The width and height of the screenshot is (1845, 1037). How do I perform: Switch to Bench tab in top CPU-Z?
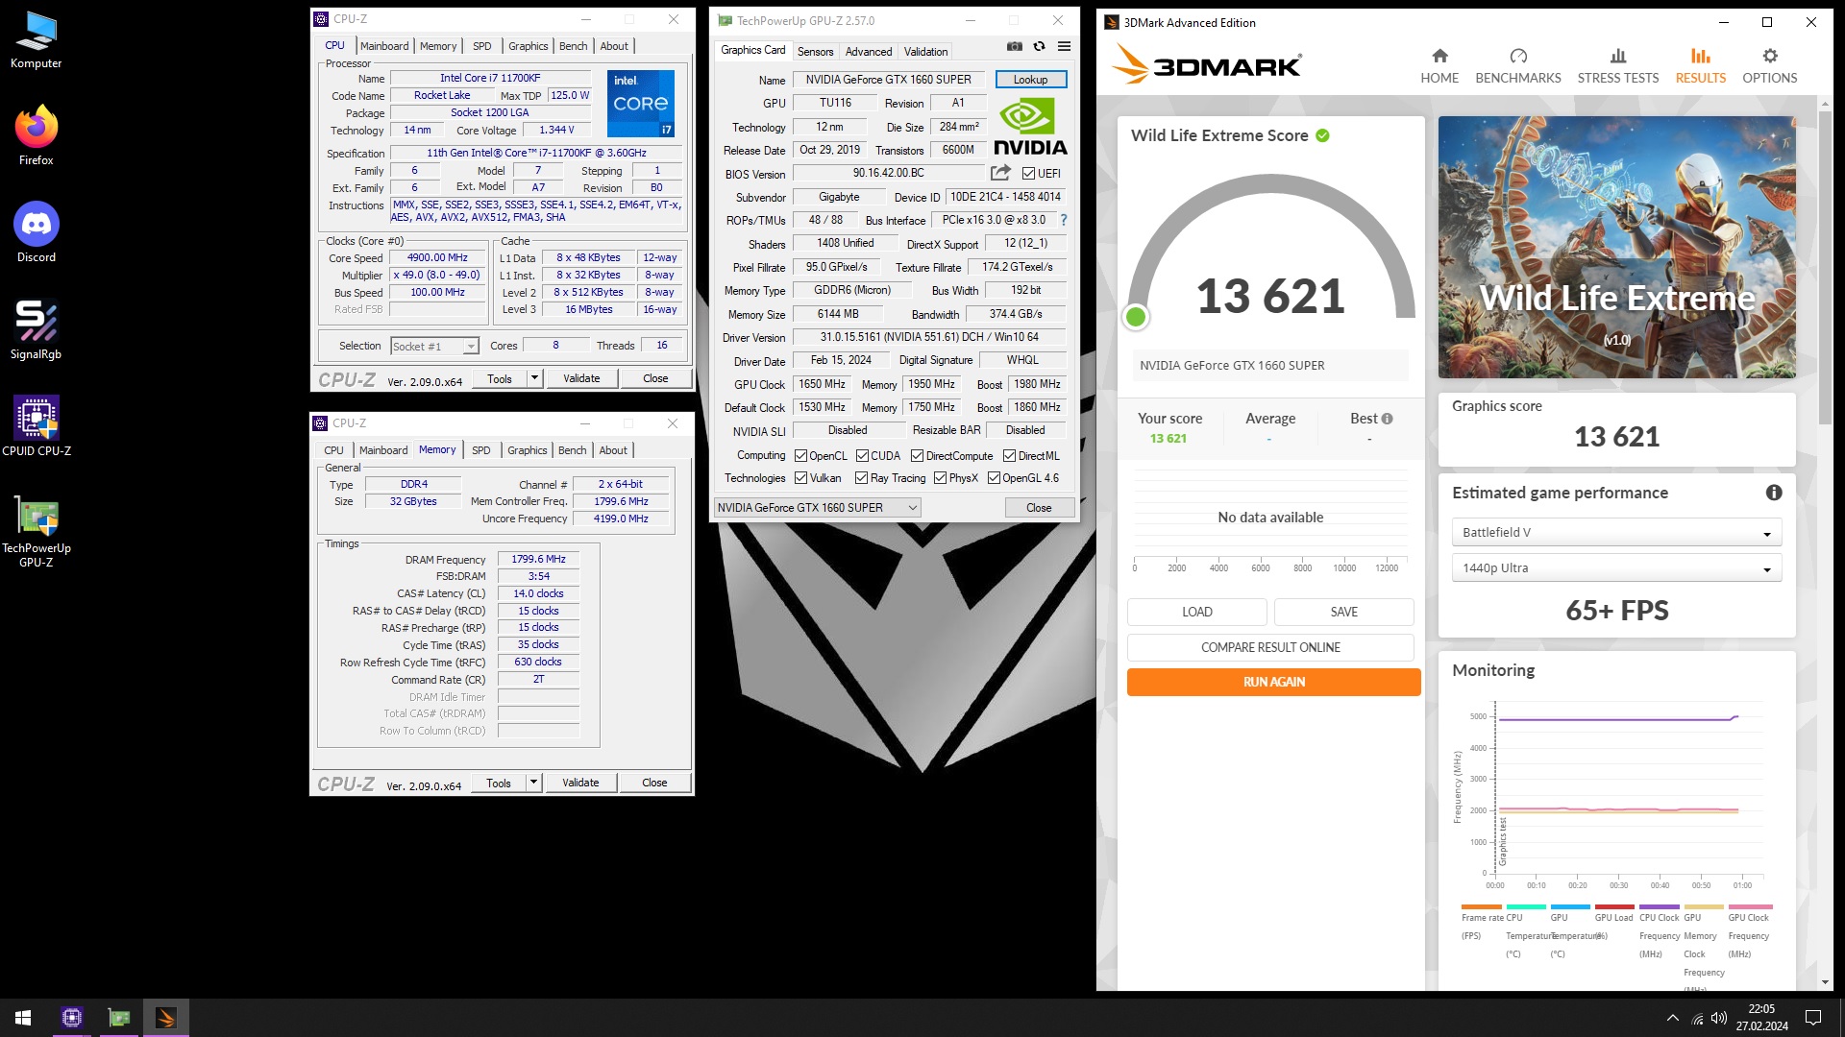click(x=574, y=46)
